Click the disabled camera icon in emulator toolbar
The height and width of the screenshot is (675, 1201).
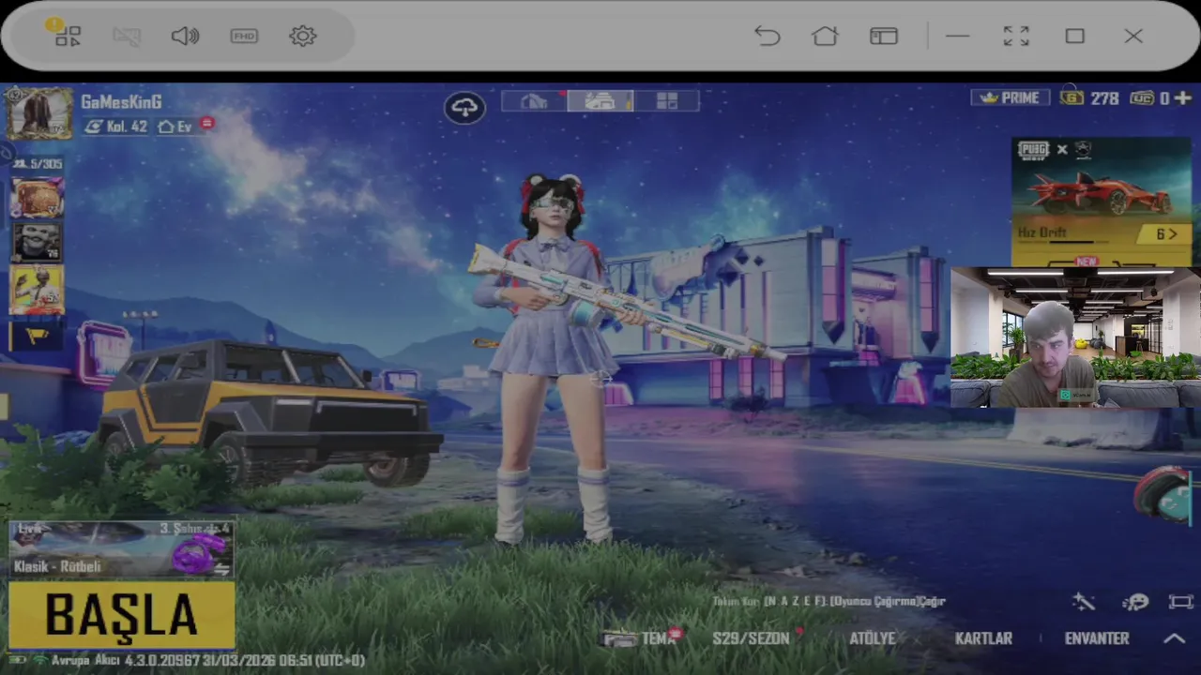pos(127,36)
